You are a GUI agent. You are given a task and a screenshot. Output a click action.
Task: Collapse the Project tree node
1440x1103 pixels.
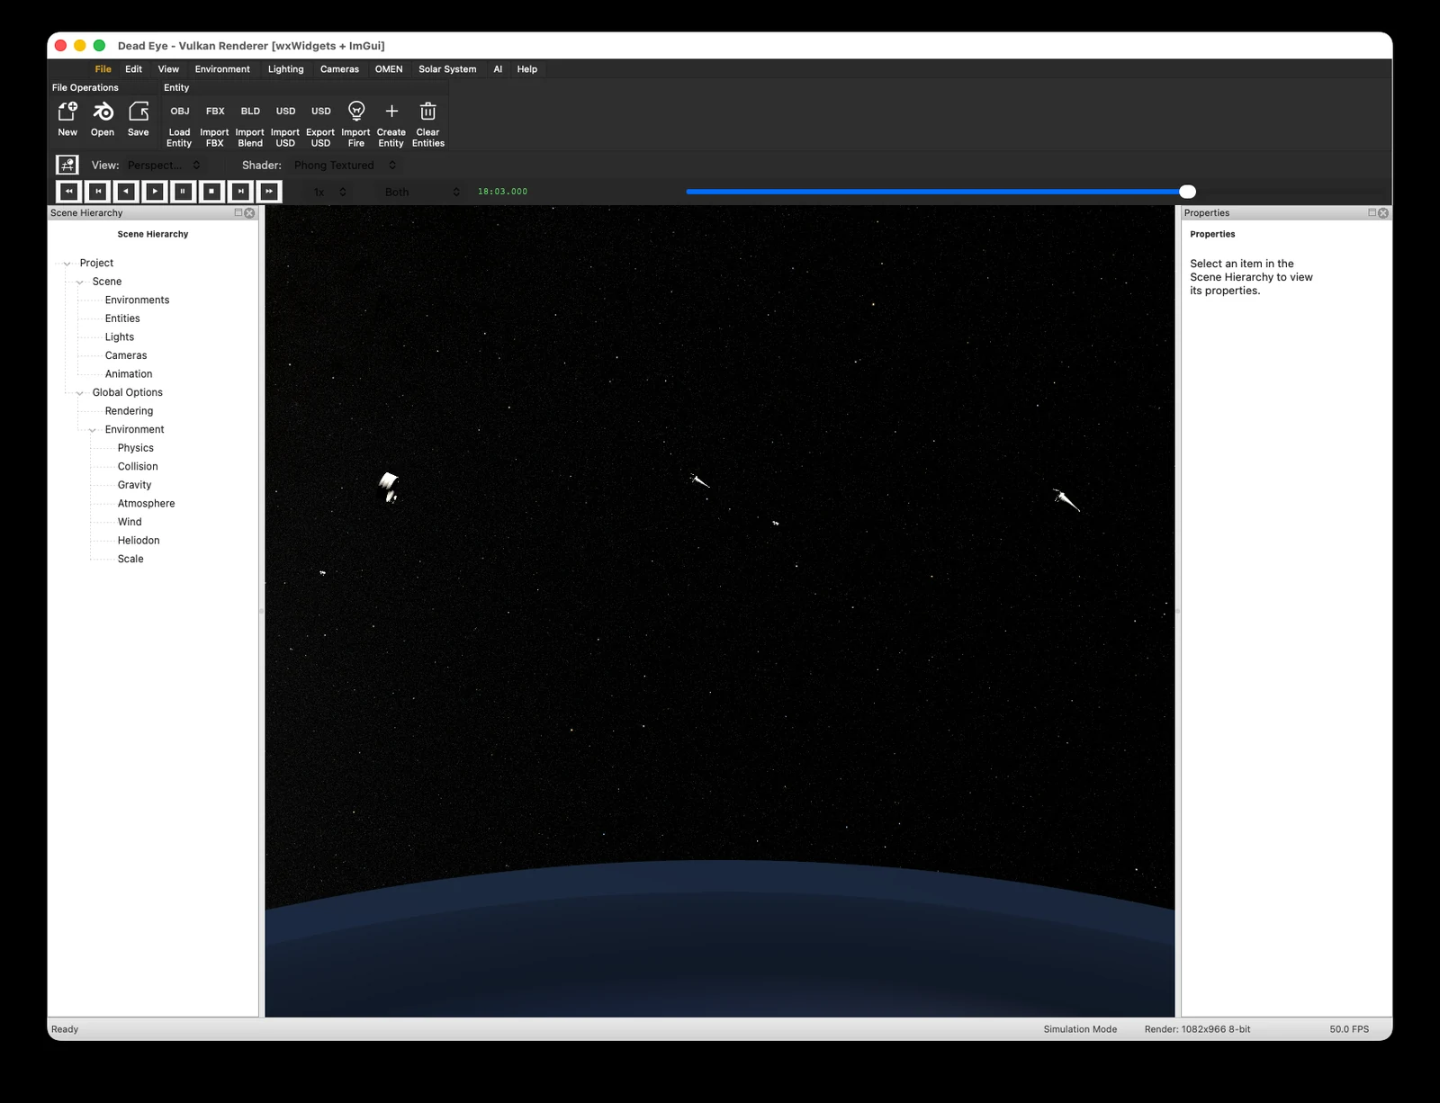[67, 264]
